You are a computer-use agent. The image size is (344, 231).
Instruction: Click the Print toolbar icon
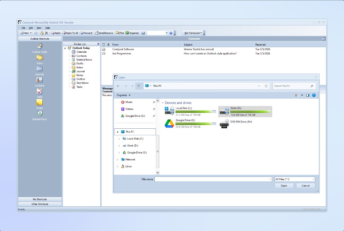(35, 33)
